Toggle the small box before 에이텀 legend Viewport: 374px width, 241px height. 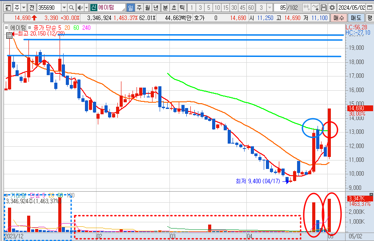pyautogui.click(x=6, y=28)
